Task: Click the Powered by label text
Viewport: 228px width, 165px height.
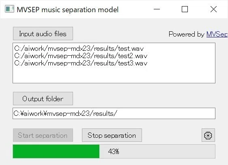Action: pyautogui.click(x=186, y=34)
